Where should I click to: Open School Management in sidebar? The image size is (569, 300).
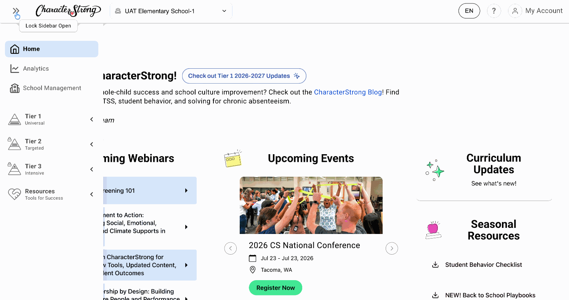[51, 88]
